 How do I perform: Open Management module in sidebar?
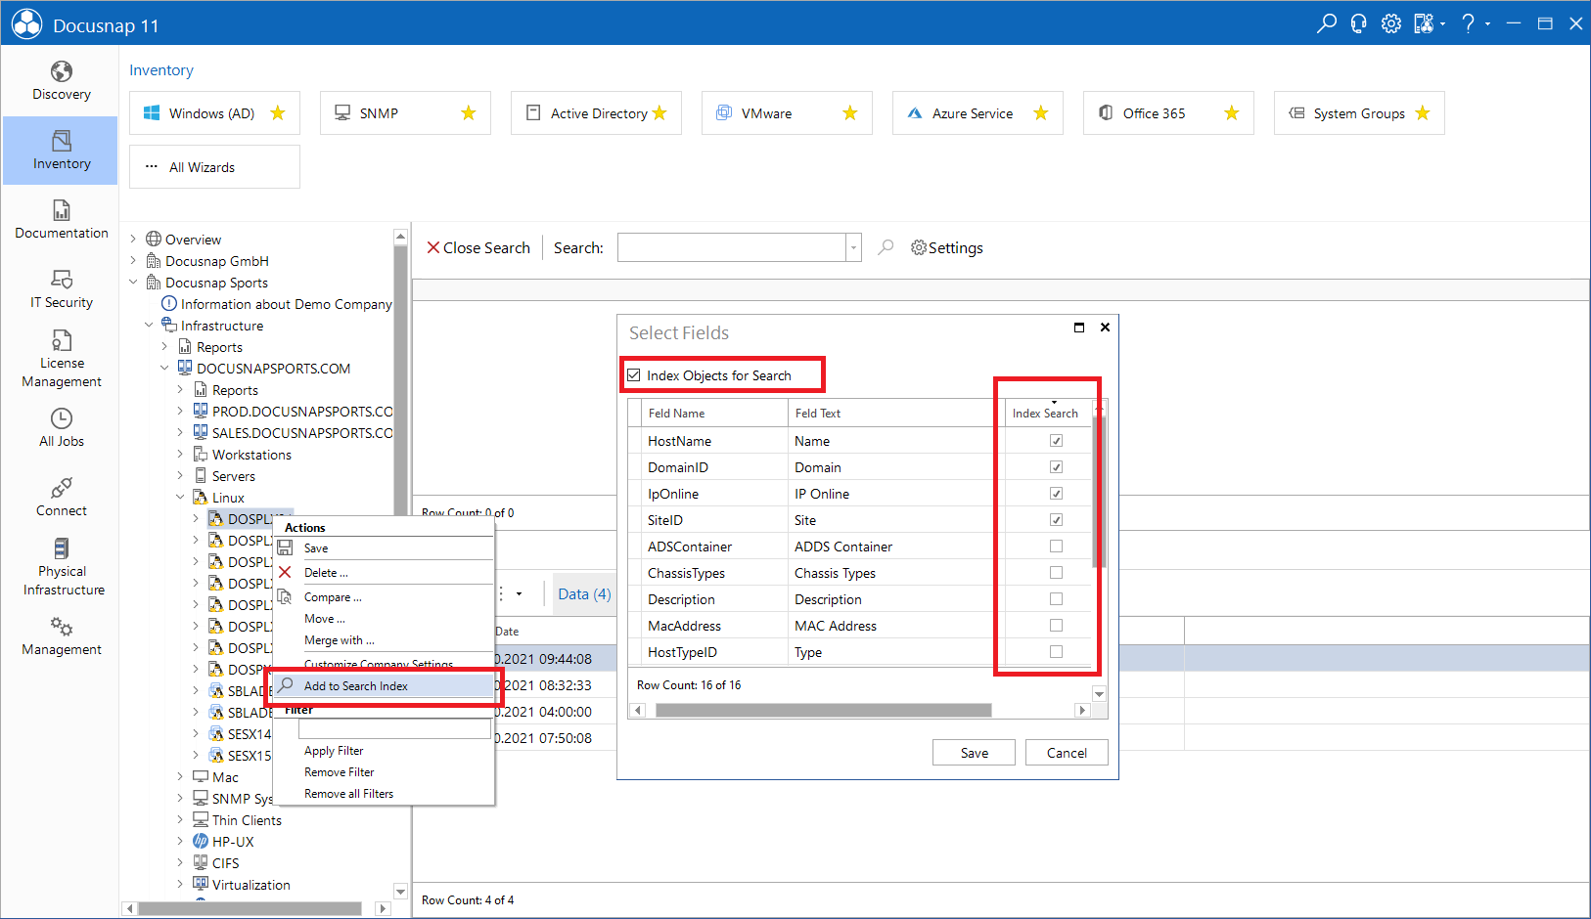(61, 636)
